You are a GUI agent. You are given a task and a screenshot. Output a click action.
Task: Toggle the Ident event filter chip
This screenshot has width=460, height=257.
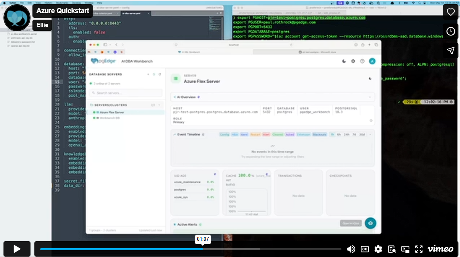(x=244, y=134)
